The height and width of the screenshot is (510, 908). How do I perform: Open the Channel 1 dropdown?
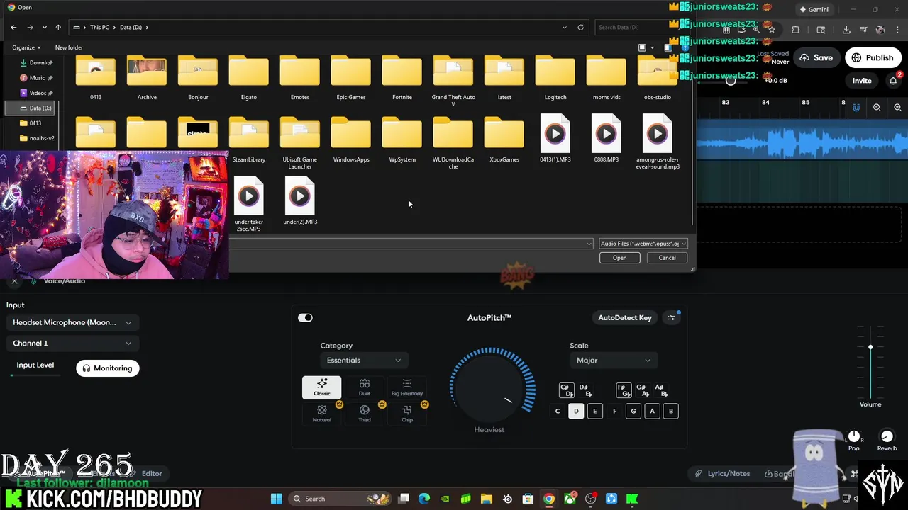pos(72,343)
